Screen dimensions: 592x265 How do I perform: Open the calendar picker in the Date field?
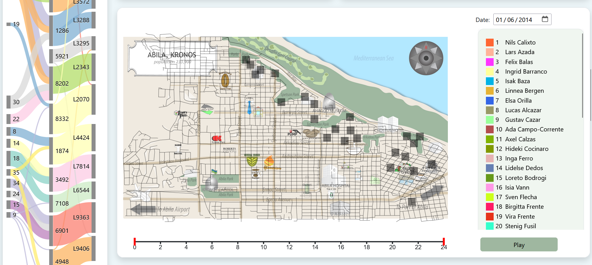tap(545, 19)
